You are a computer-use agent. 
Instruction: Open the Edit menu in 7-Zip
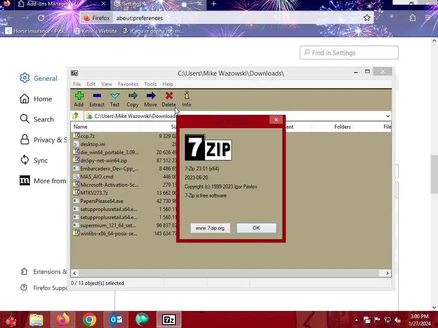[91, 84]
